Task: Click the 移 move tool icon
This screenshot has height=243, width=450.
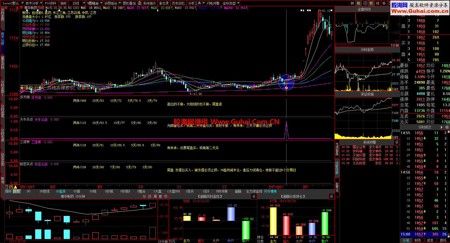Action: [x=384, y=3]
